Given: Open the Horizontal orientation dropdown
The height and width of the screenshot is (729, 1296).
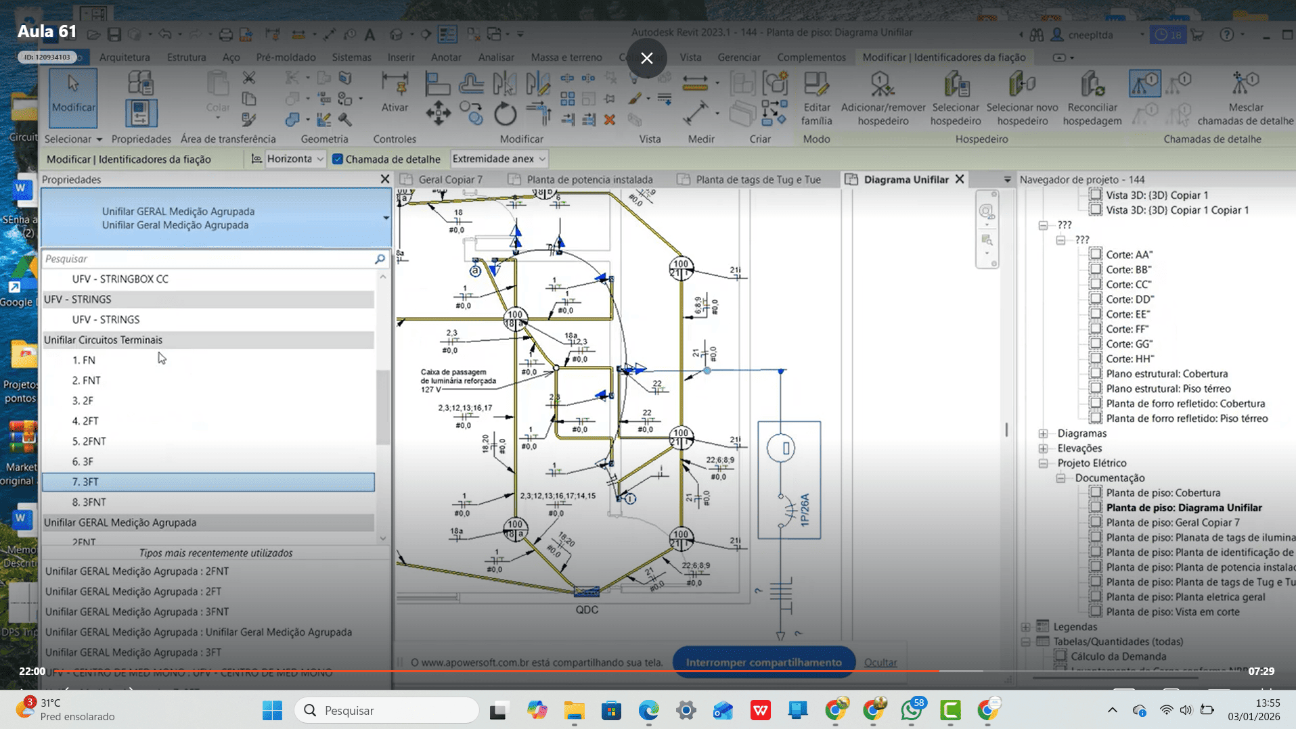Looking at the screenshot, I should pyautogui.click(x=295, y=159).
